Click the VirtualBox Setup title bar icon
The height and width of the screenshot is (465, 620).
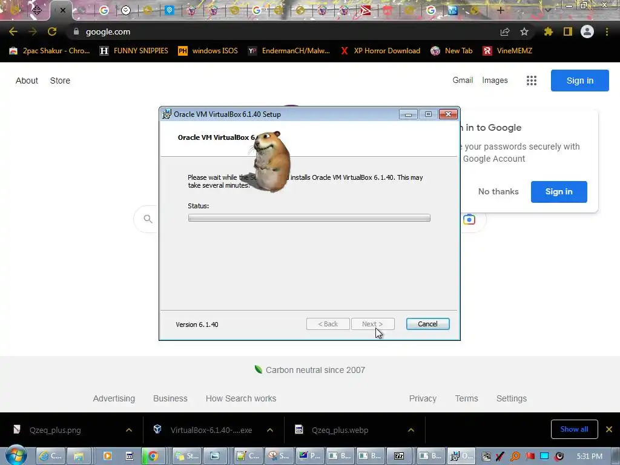click(x=167, y=114)
